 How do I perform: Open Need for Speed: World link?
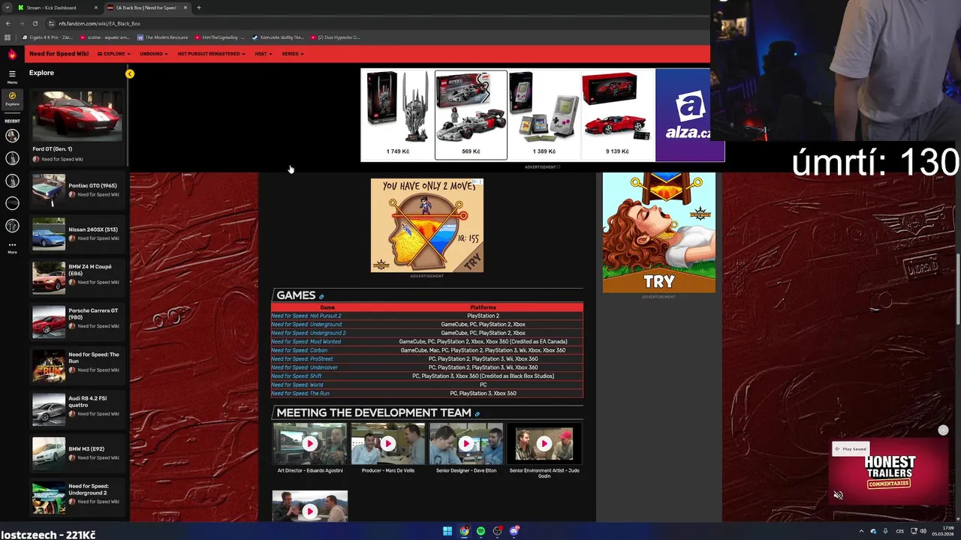point(297,385)
